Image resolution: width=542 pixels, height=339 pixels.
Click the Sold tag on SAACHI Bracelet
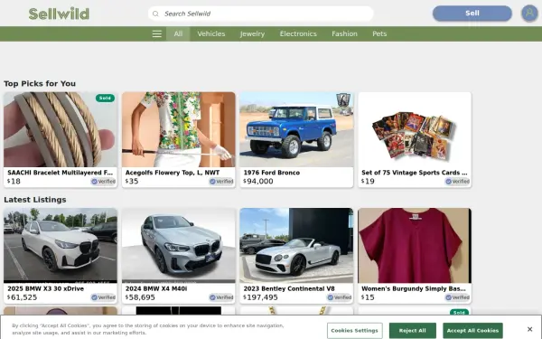(105, 99)
